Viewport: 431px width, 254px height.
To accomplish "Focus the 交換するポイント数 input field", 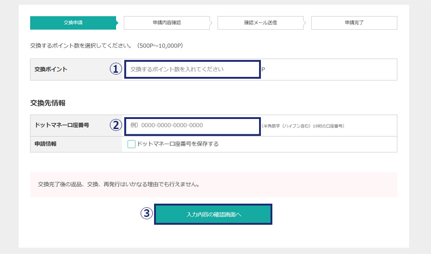I will 193,70.
